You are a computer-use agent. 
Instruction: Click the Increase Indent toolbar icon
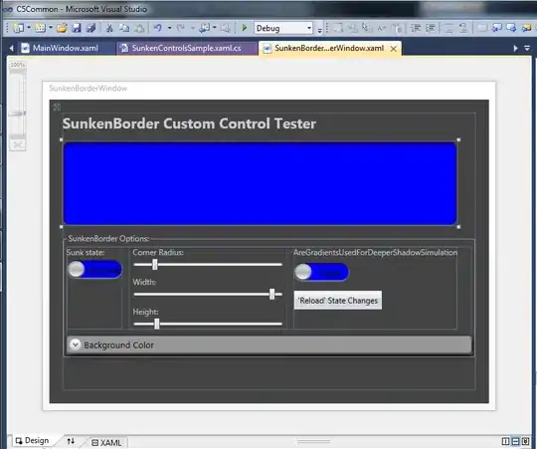(x=431, y=28)
